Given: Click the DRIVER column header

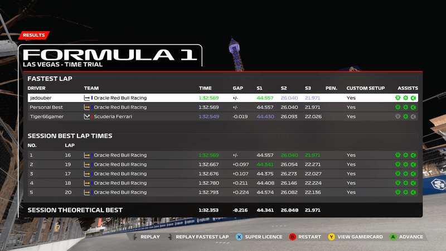Looking at the screenshot, I should pyautogui.click(x=36, y=88).
